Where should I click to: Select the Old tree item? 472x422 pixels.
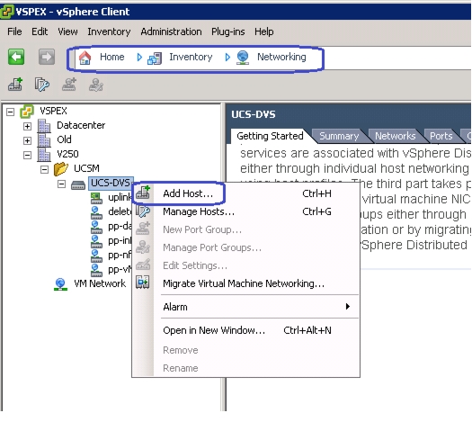[64, 139]
